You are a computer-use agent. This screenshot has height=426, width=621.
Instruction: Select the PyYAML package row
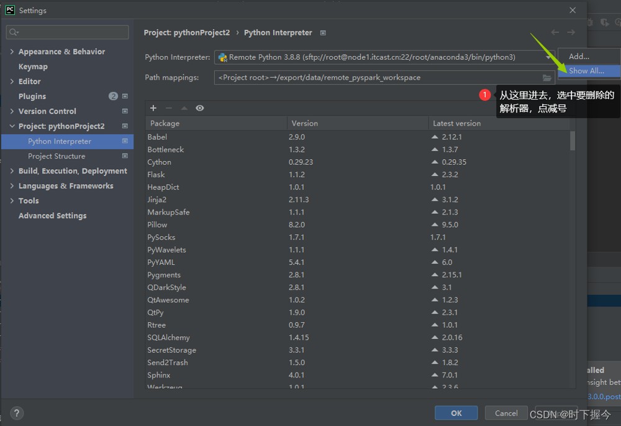coord(358,262)
